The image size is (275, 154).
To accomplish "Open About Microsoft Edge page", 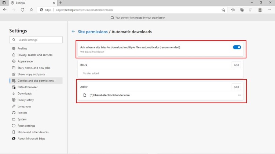I will 31,139.
